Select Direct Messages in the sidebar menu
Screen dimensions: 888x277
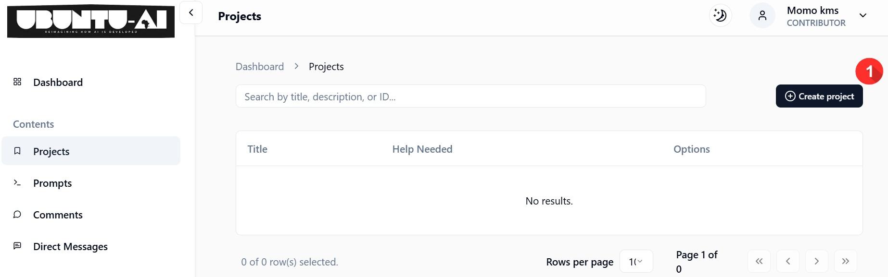pos(70,246)
